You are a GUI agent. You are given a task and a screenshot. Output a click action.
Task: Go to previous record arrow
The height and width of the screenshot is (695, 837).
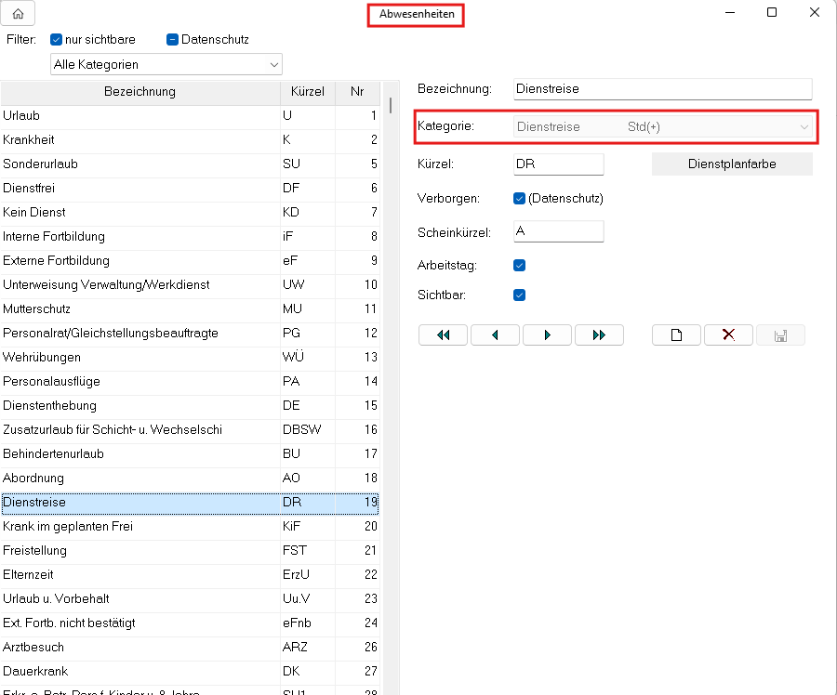pyautogui.click(x=495, y=335)
